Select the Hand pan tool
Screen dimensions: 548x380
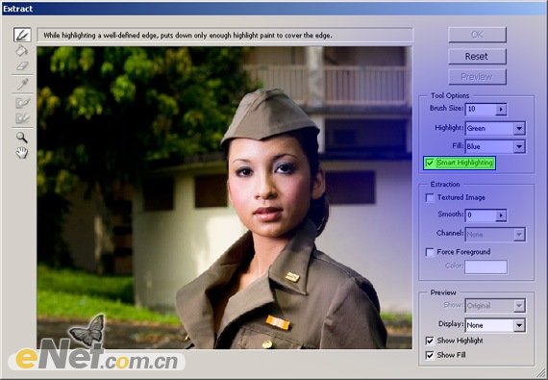(22, 153)
